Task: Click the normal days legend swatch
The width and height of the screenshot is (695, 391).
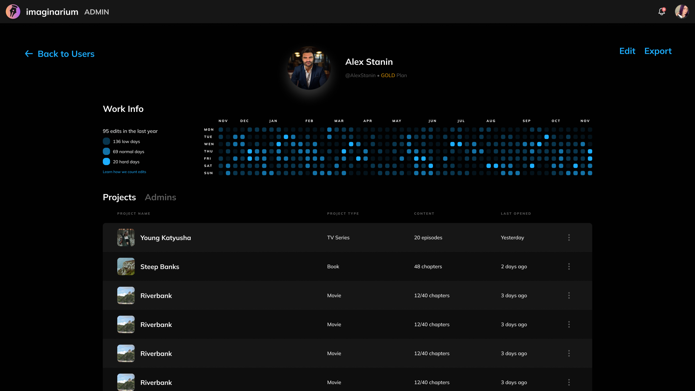Action: [106, 152]
